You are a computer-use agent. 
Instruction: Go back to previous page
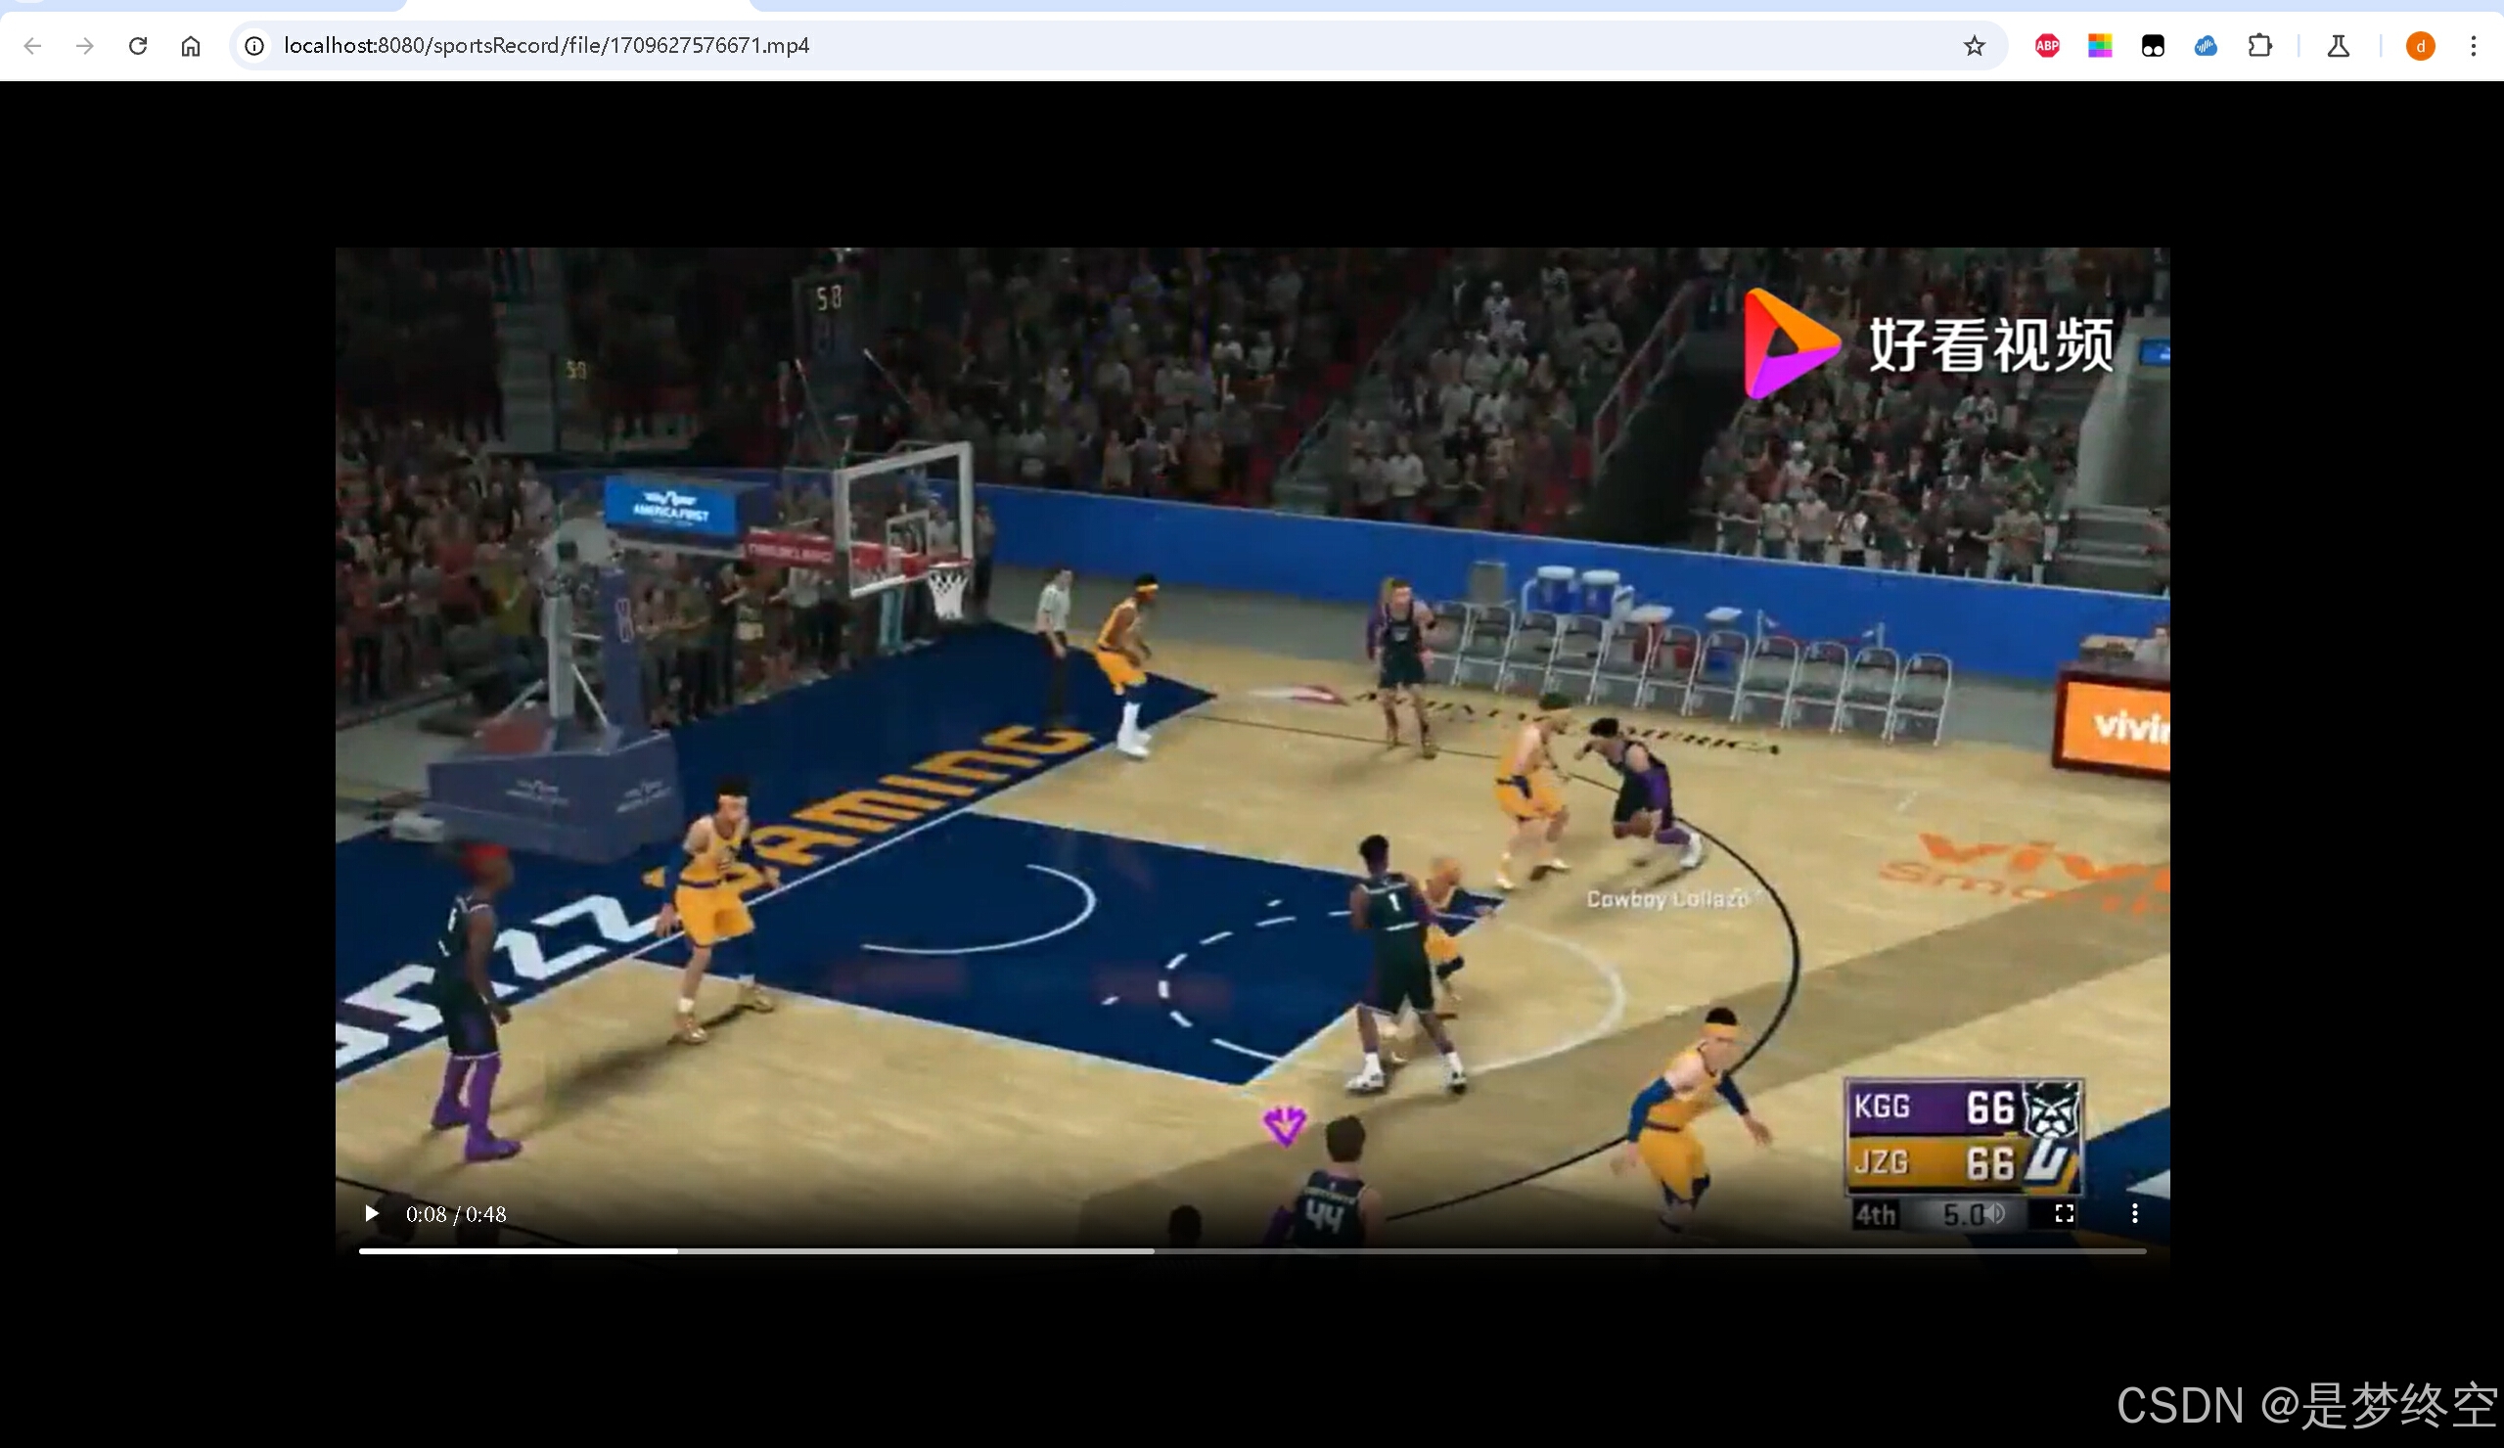[33, 46]
